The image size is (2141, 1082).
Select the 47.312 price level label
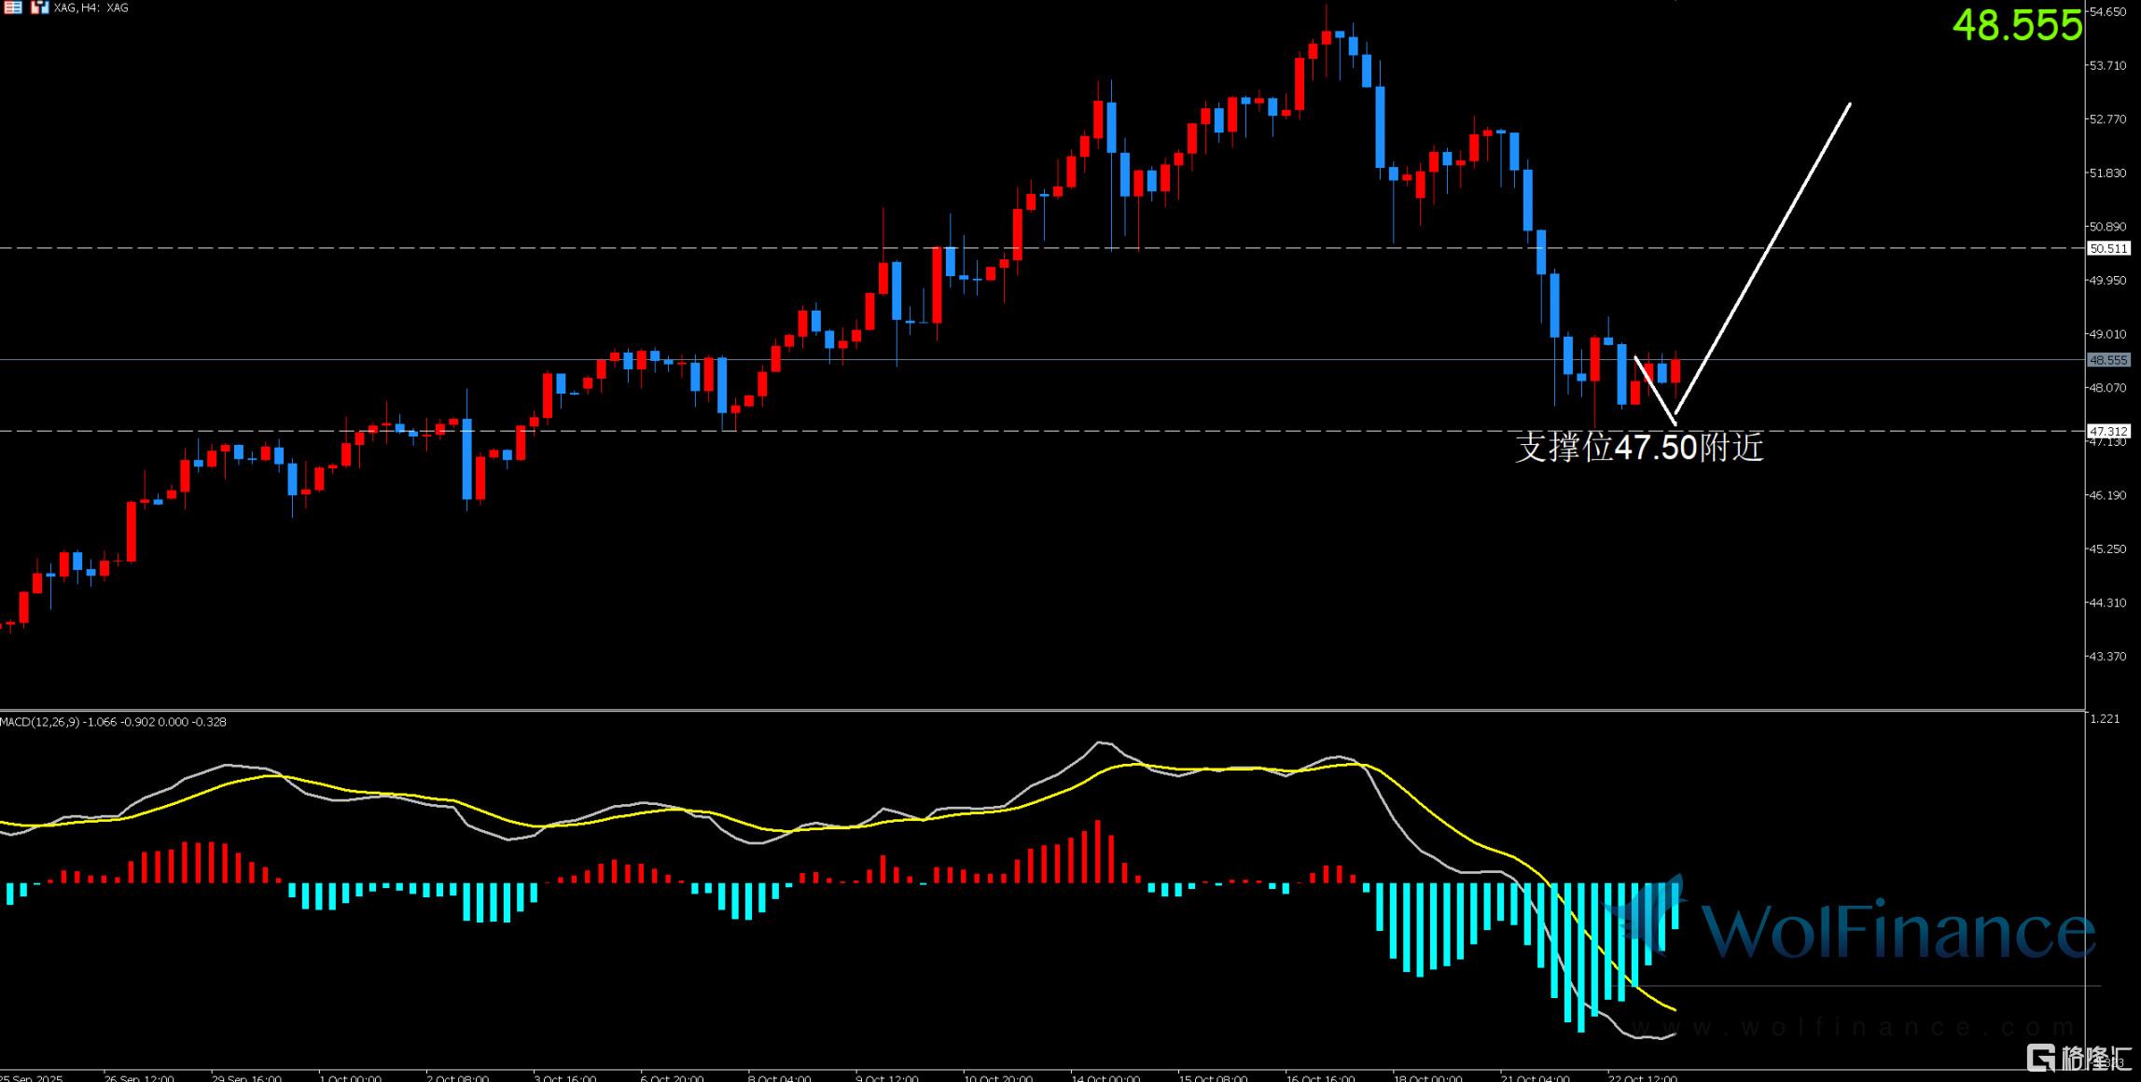(x=2108, y=431)
